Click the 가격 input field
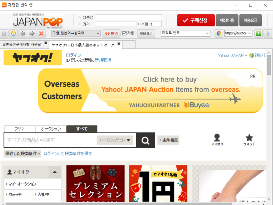The height and width of the screenshot is (205, 273). [x=115, y=24]
